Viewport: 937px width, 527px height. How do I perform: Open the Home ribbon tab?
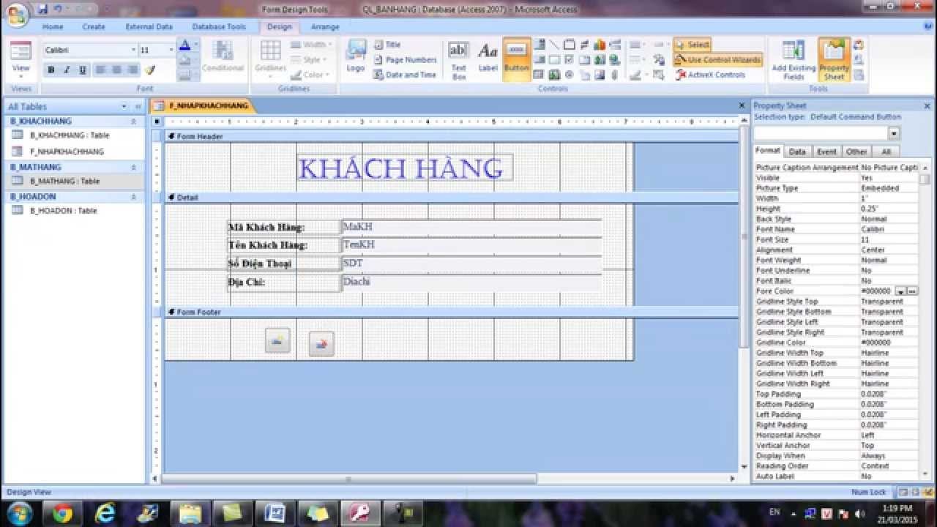pos(53,27)
